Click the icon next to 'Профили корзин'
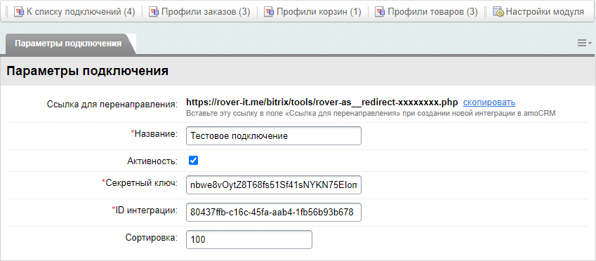 [268, 12]
